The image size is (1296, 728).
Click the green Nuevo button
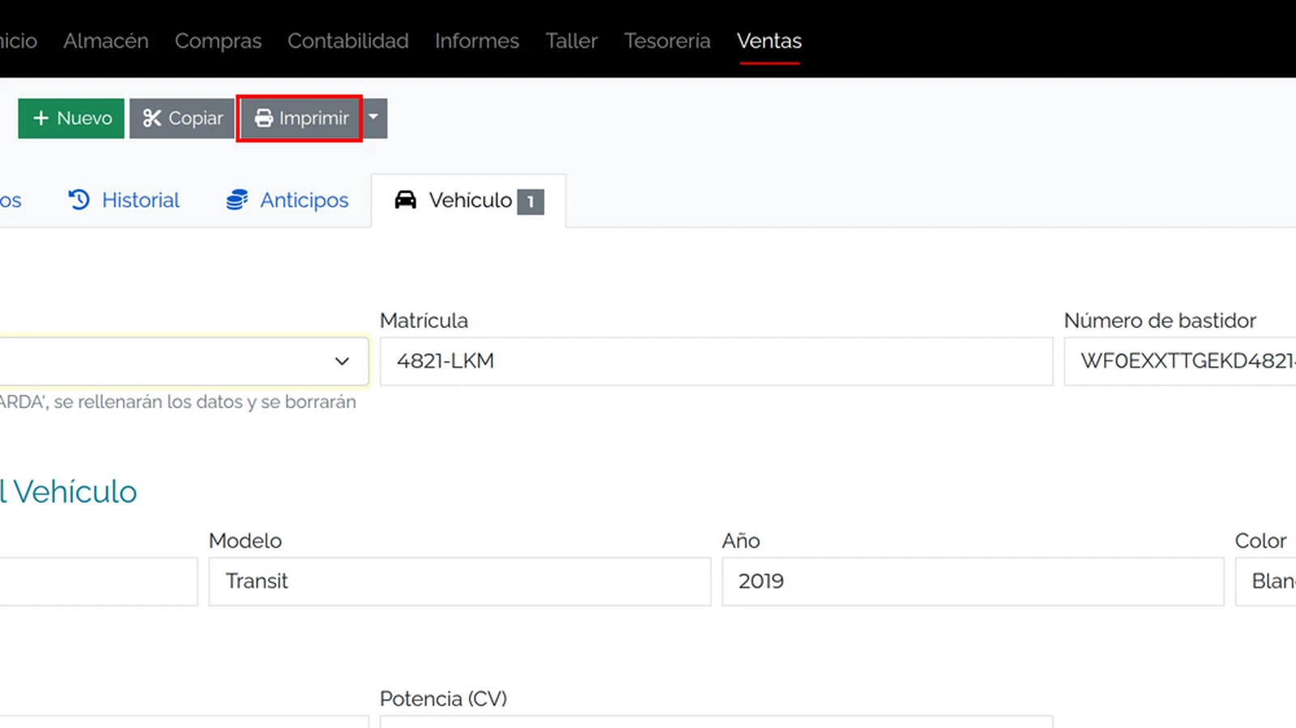tap(71, 118)
